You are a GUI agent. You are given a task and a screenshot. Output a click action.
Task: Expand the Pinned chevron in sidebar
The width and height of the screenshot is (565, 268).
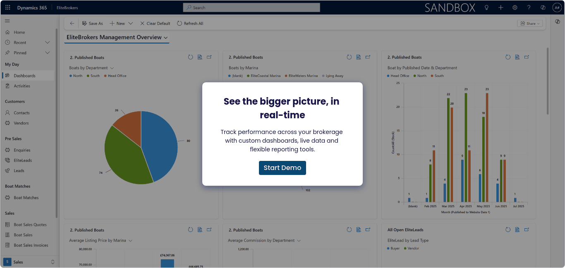(x=47, y=53)
